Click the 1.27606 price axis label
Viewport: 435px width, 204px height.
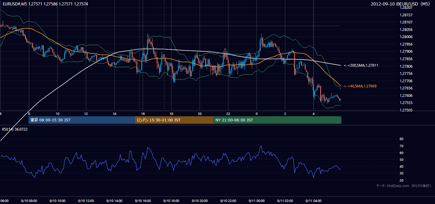[406, 96]
